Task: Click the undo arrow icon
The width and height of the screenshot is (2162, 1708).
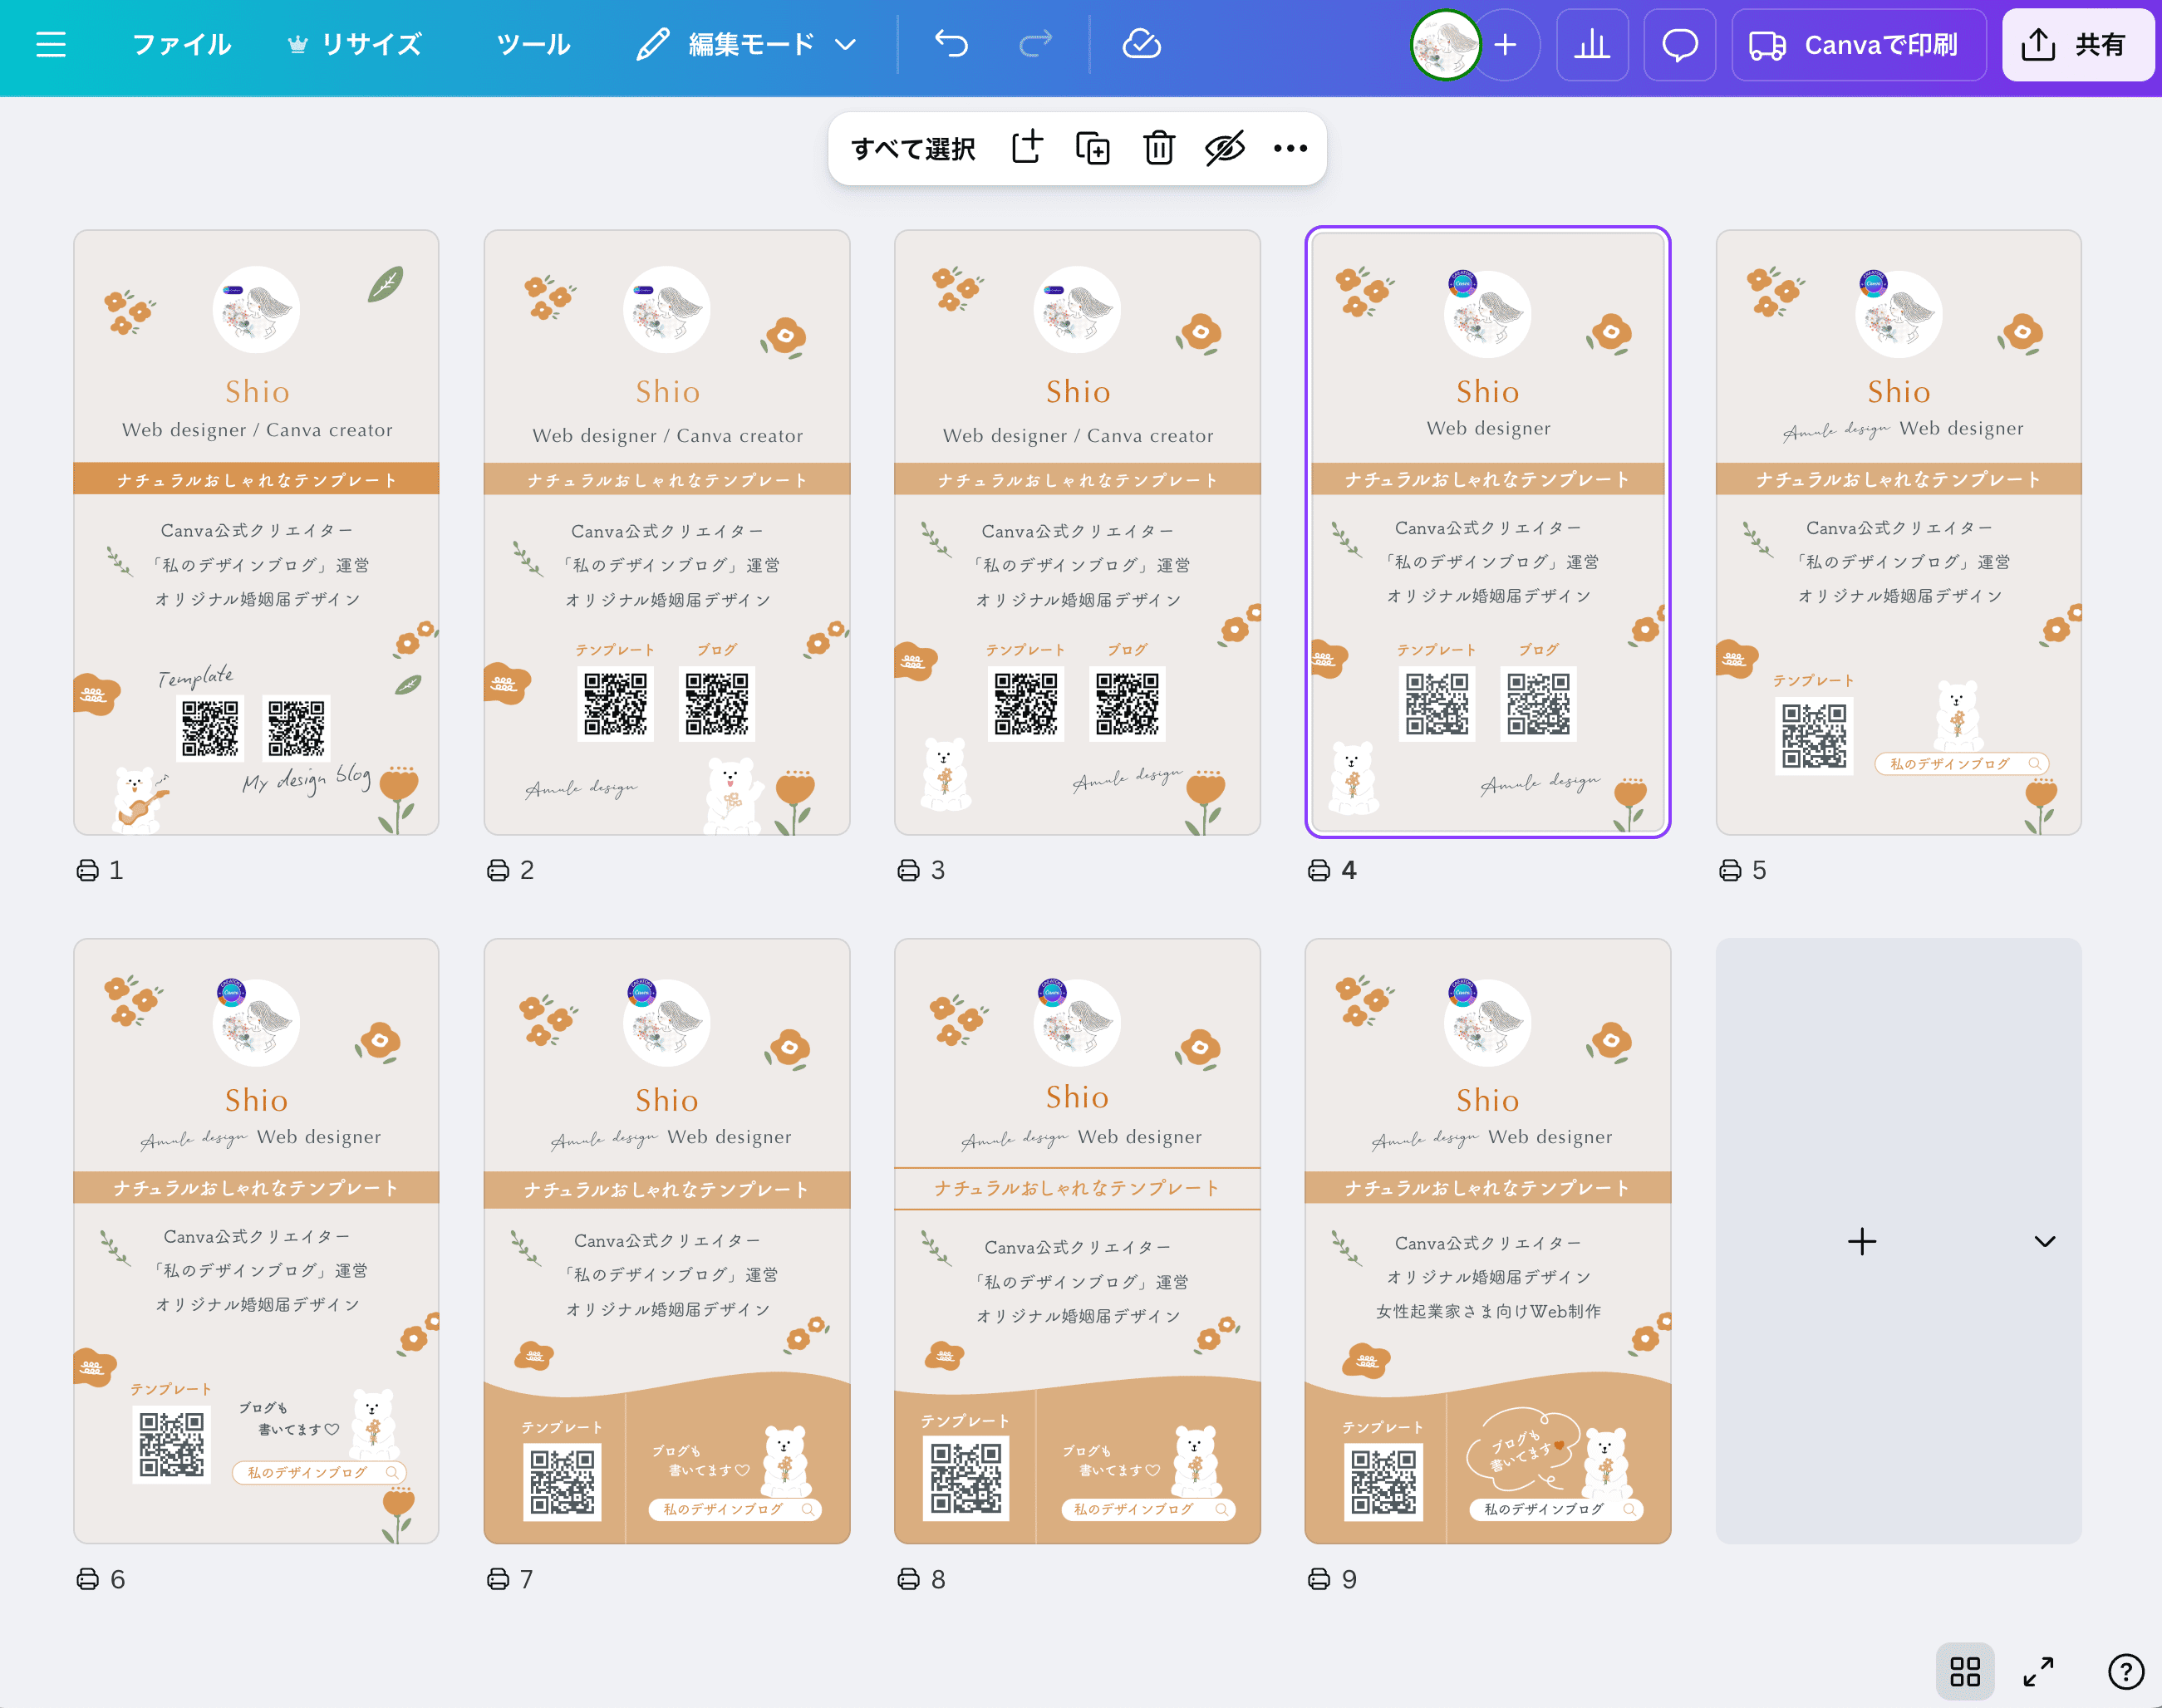Action: (951, 44)
